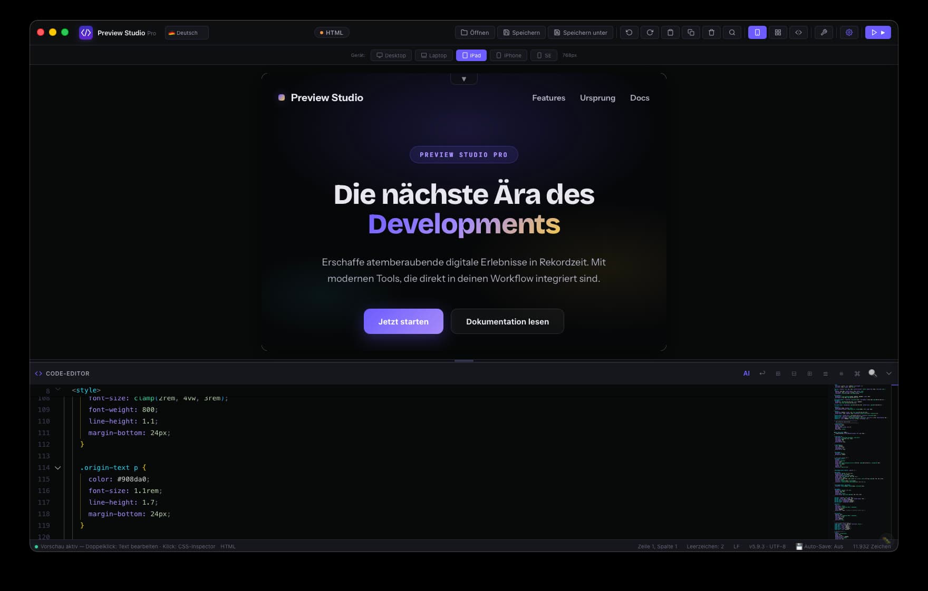Toggle word wrap return-arrow icon in editor
The image size is (928, 591).
tap(762, 373)
